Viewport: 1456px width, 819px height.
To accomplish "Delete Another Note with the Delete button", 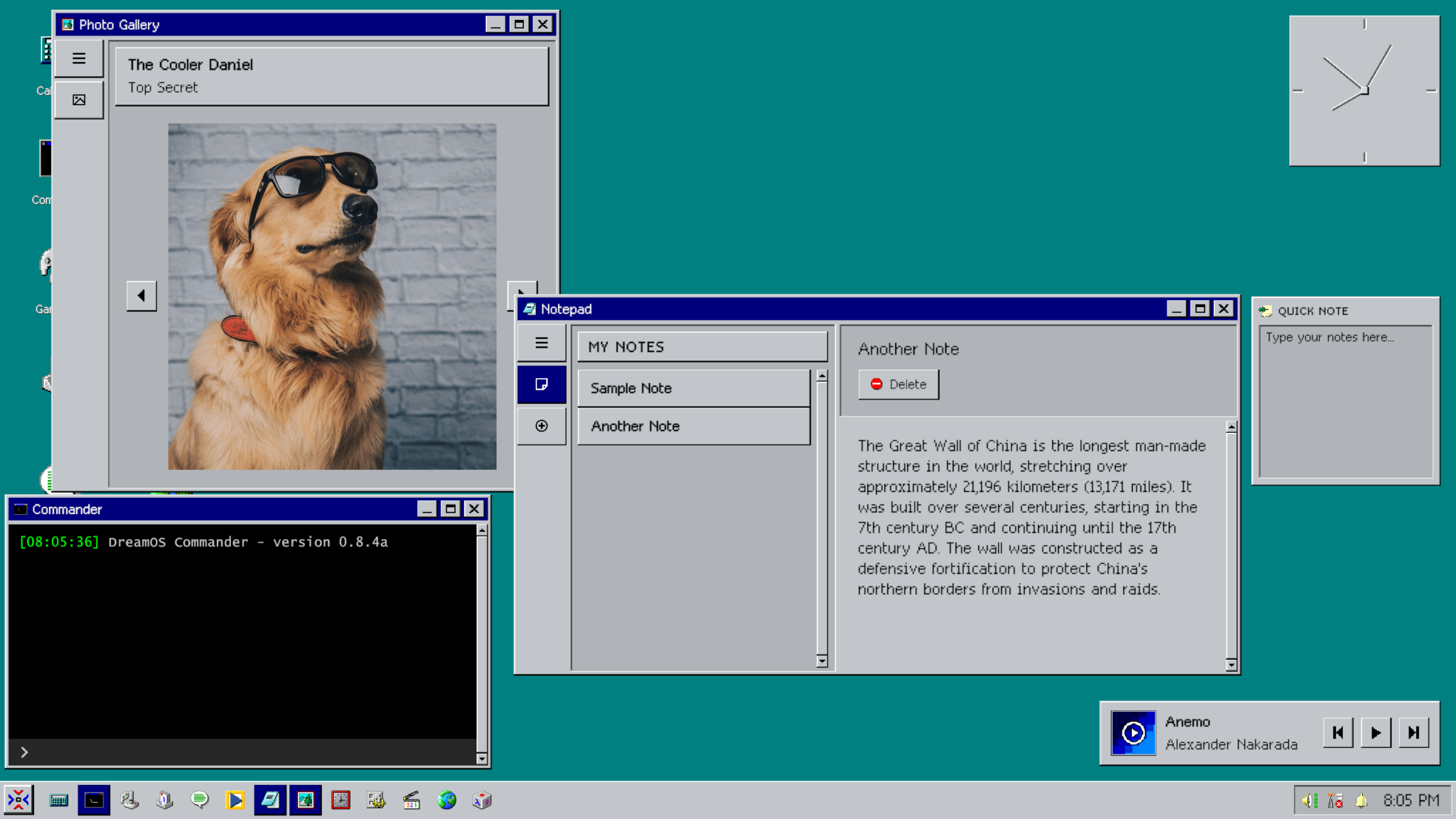I will (898, 384).
